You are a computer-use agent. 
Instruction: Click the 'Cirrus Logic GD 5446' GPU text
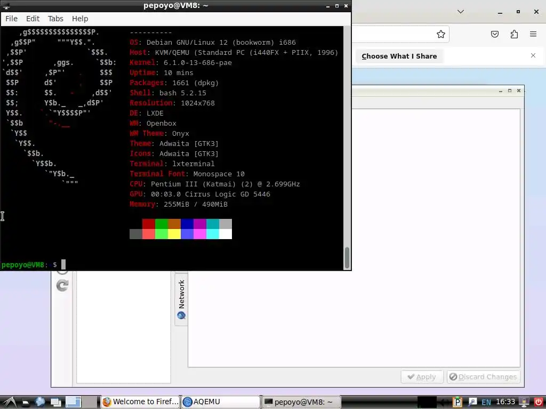(x=227, y=194)
